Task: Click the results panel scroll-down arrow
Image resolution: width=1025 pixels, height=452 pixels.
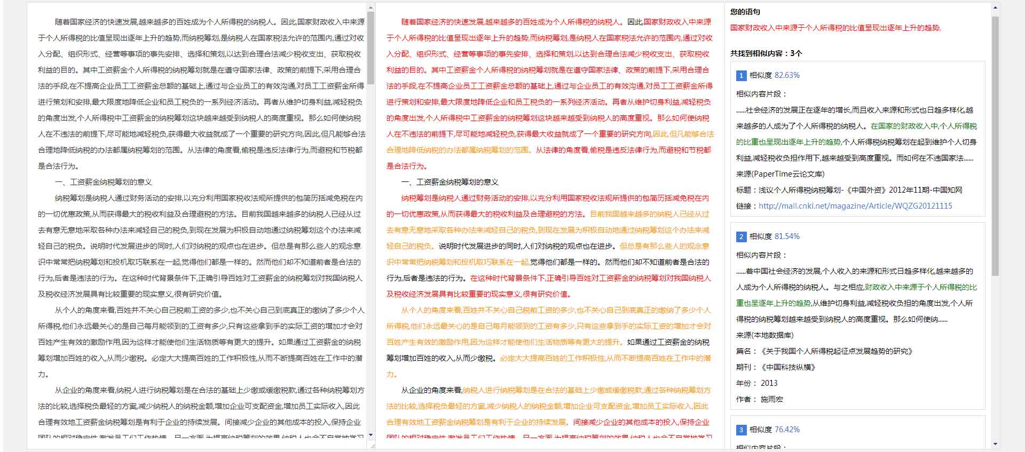Action: click(995, 443)
